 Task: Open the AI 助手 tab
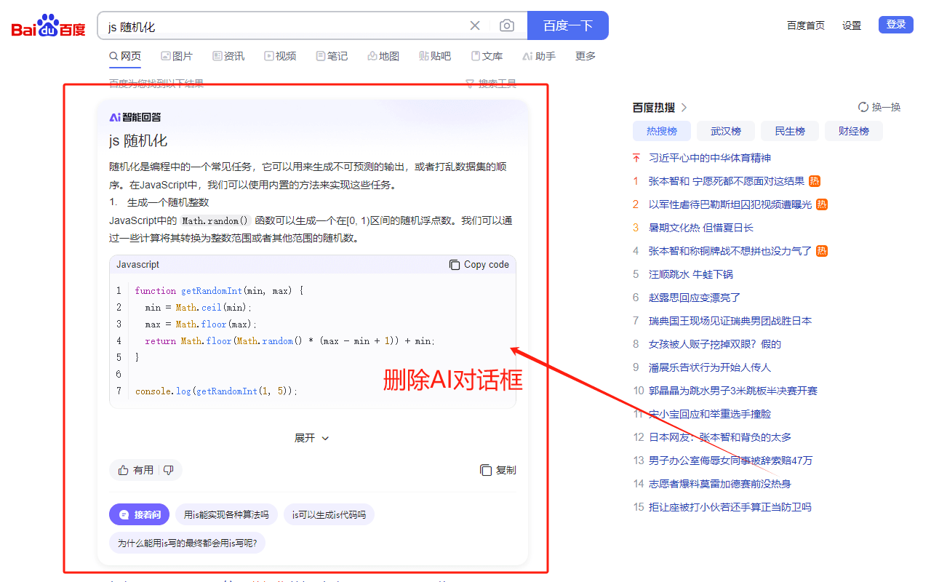539,56
